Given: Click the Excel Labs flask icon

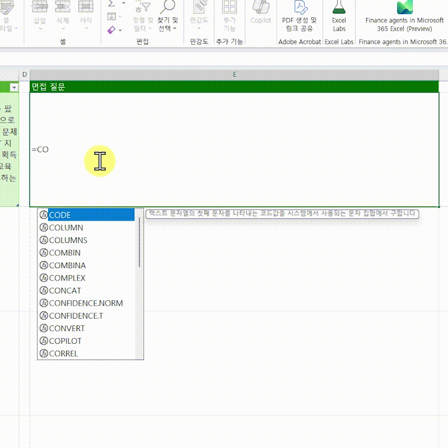Looking at the screenshot, I should pyautogui.click(x=339, y=7).
